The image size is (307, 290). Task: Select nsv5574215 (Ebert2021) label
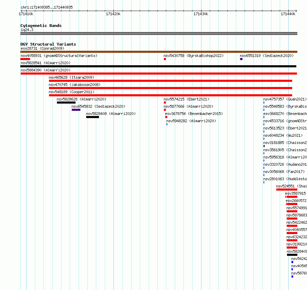(x=186, y=99)
